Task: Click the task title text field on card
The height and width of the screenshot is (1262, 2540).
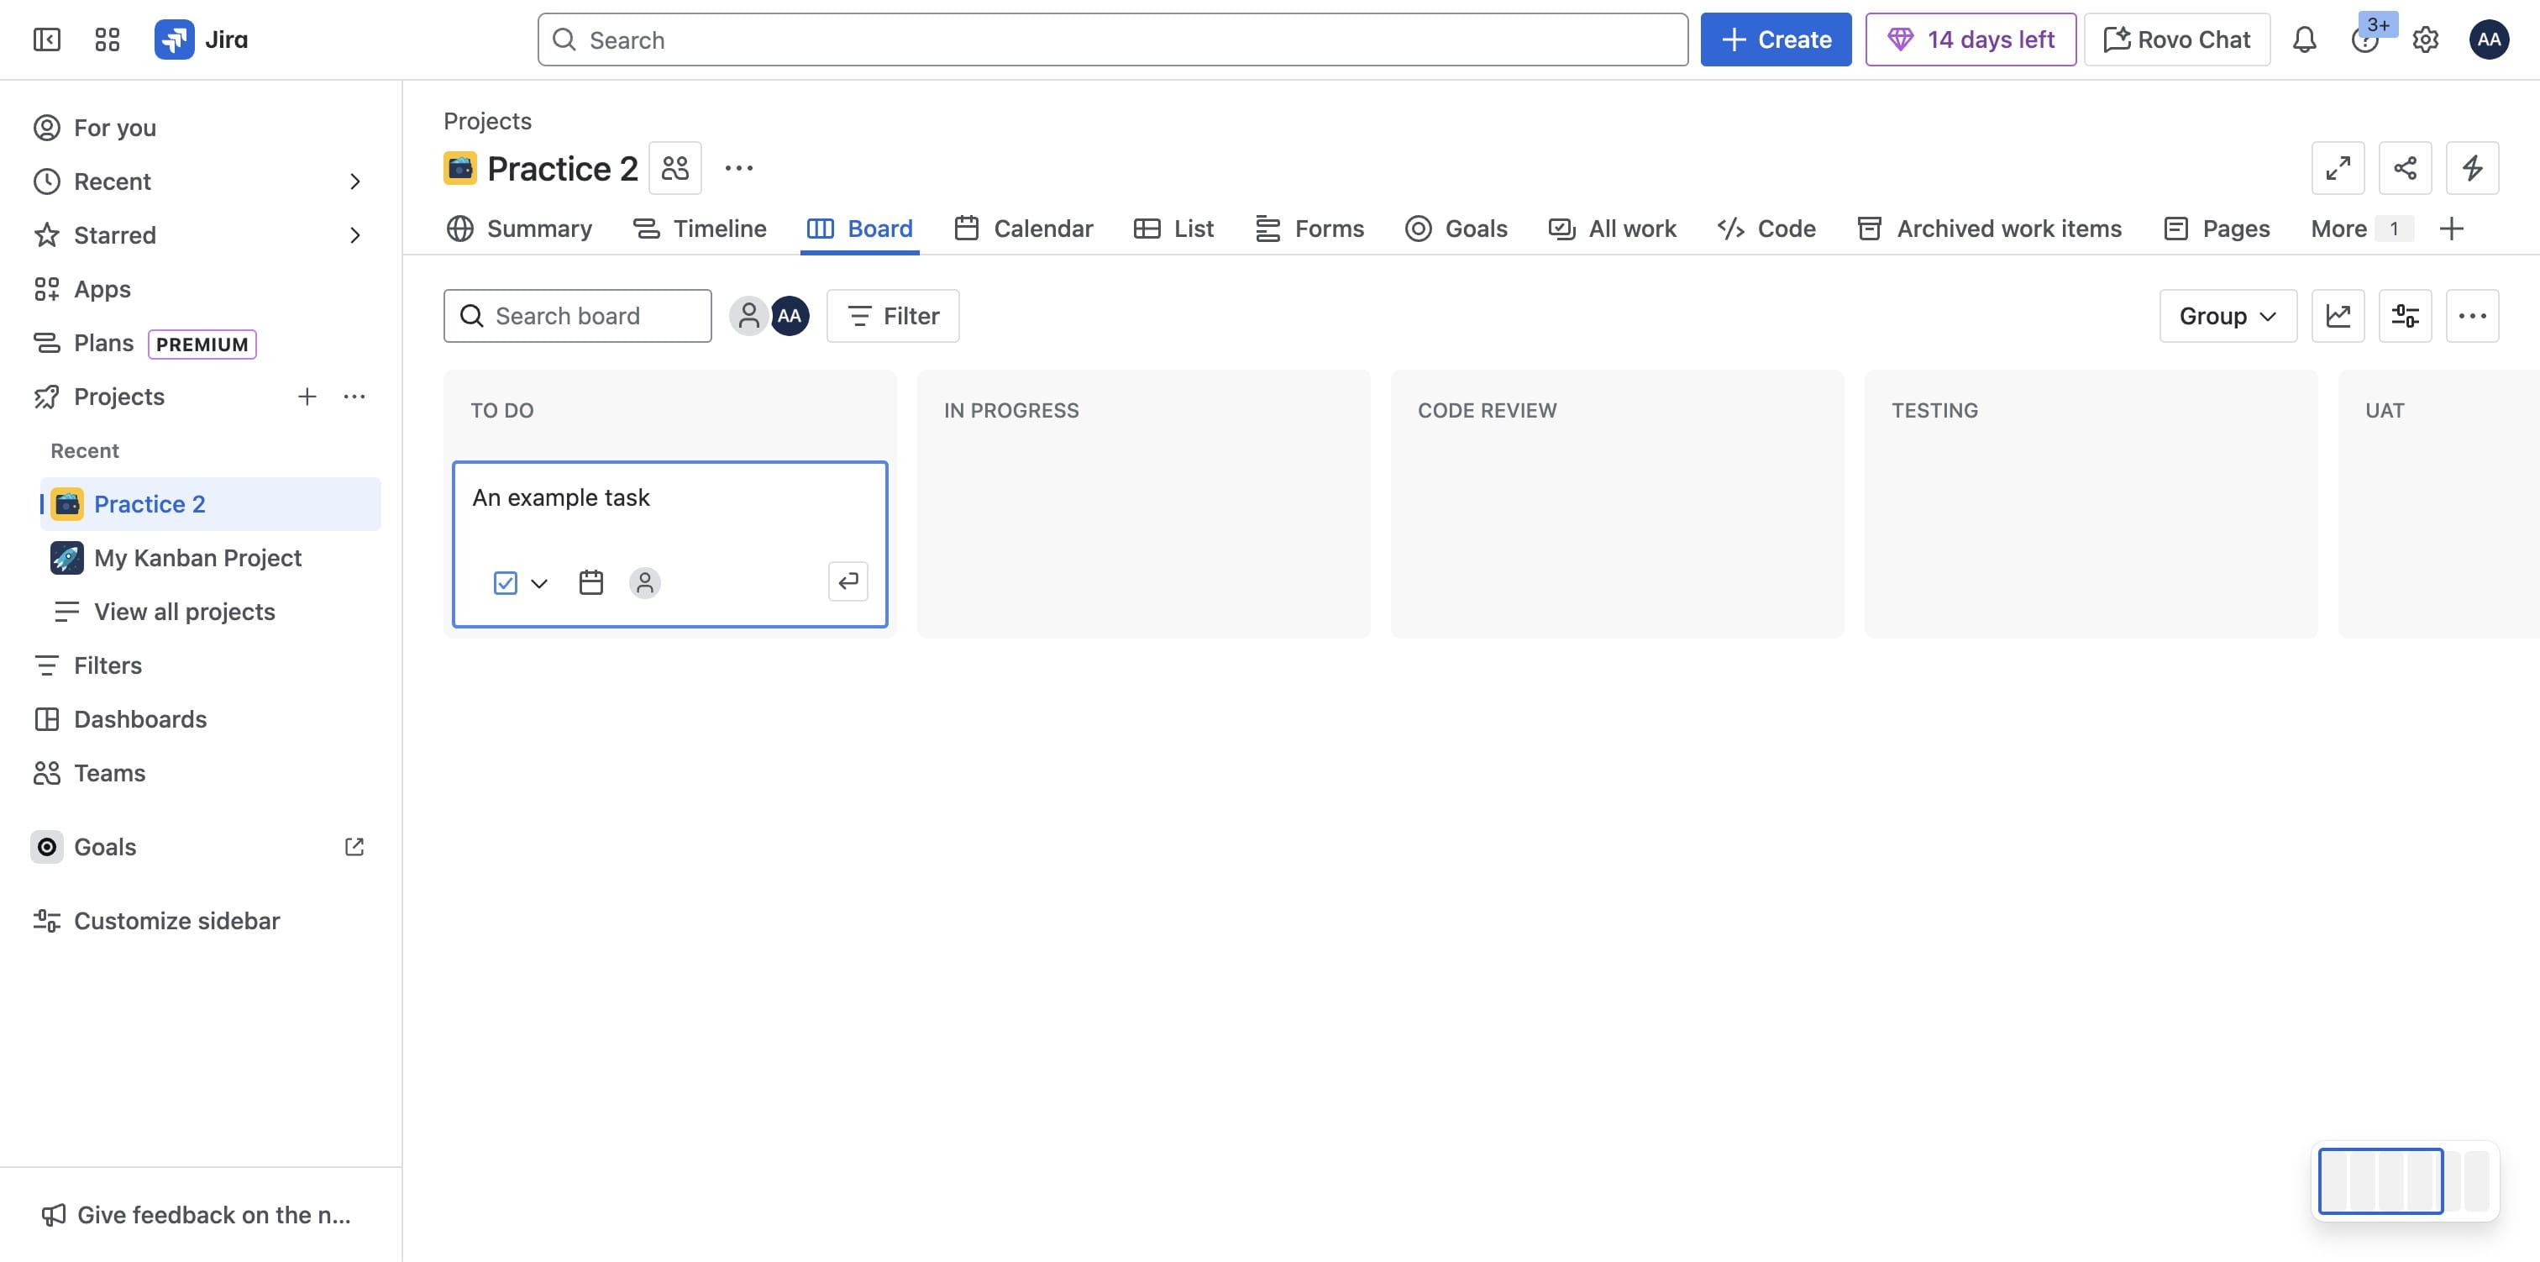Action: [x=669, y=497]
